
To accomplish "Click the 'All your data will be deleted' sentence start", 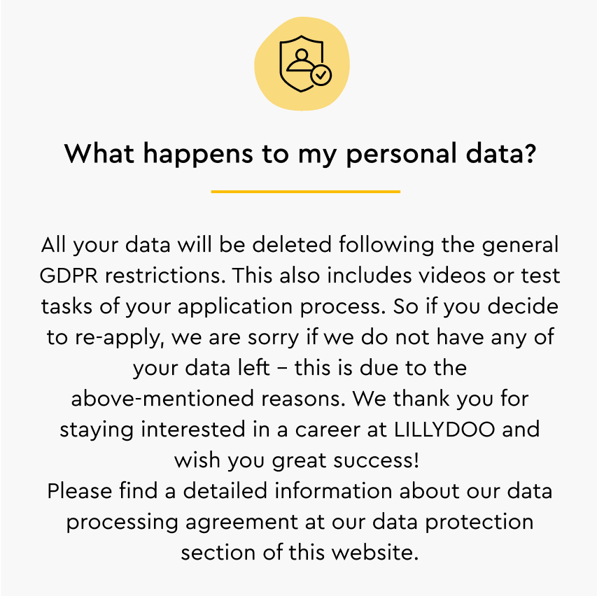I will click(183, 245).
